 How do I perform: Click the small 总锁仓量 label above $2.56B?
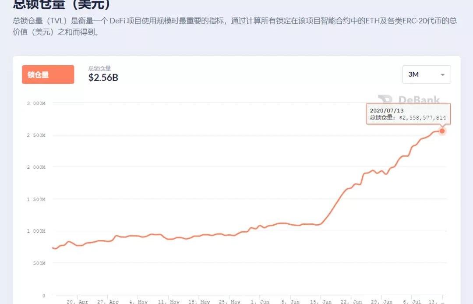click(99, 68)
